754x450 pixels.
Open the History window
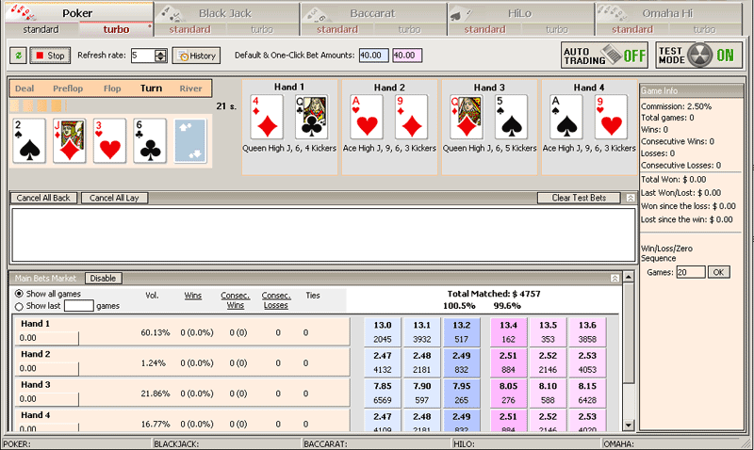[196, 56]
